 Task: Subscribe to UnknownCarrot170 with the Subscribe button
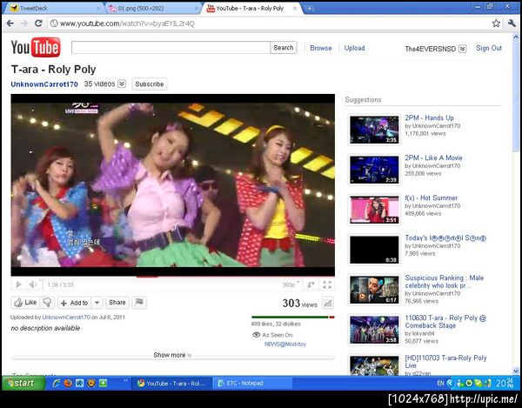pyautogui.click(x=150, y=84)
